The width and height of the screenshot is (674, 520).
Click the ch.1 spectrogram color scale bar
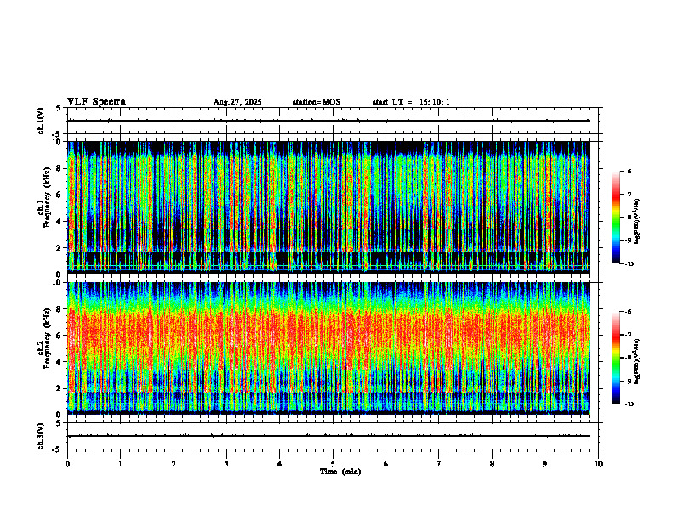(615, 218)
